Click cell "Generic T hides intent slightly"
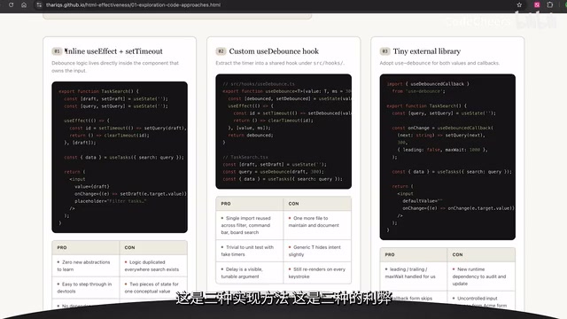Image resolution: width=567 pixels, height=319 pixels. 317,251
